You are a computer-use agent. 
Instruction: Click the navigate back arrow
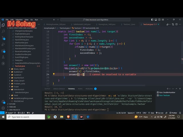[54, 20]
